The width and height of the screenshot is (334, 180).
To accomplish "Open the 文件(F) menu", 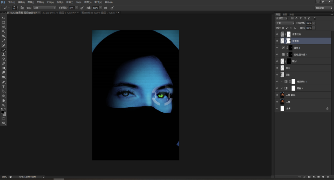I will tap(11, 2).
